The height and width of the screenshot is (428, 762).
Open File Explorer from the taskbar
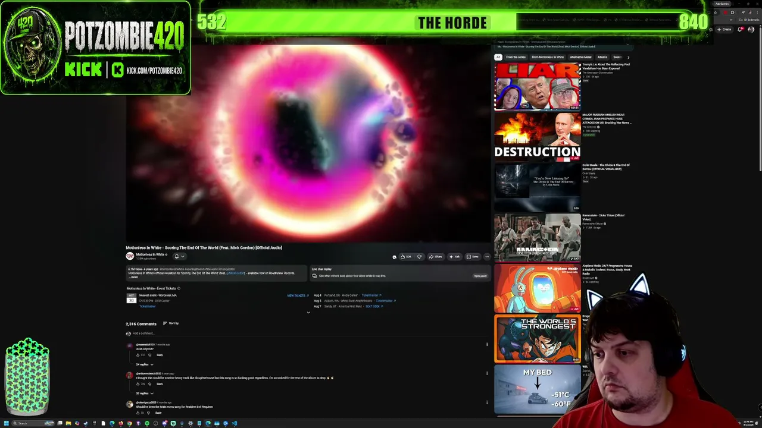tap(68, 423)
